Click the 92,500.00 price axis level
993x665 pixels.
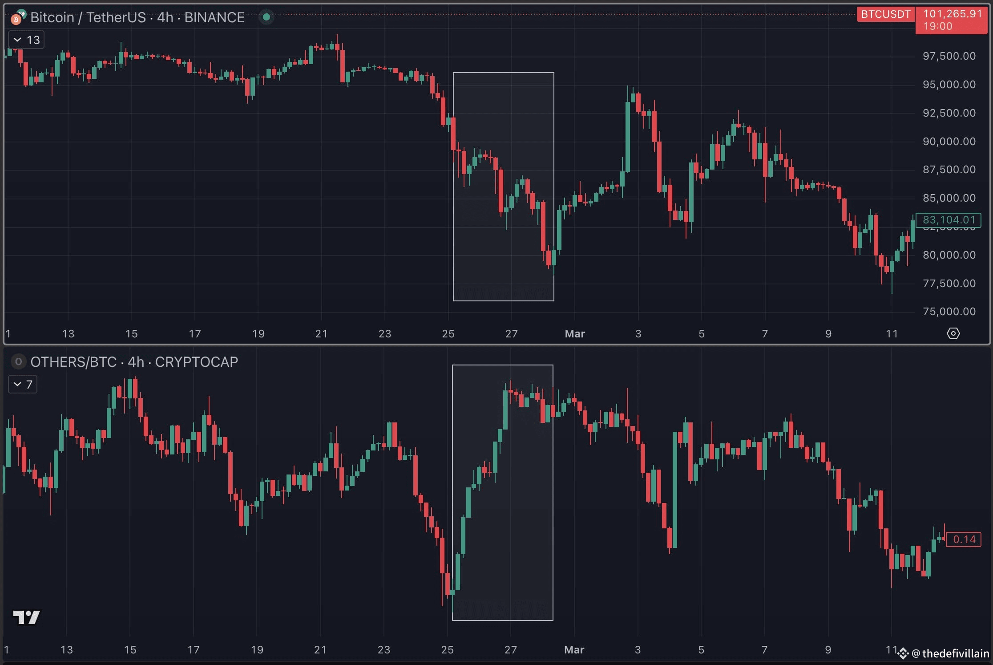949,113
